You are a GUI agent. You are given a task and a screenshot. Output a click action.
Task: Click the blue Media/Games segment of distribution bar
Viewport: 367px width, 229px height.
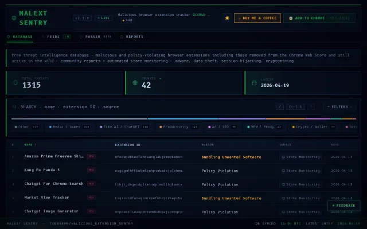click(183, 119)
